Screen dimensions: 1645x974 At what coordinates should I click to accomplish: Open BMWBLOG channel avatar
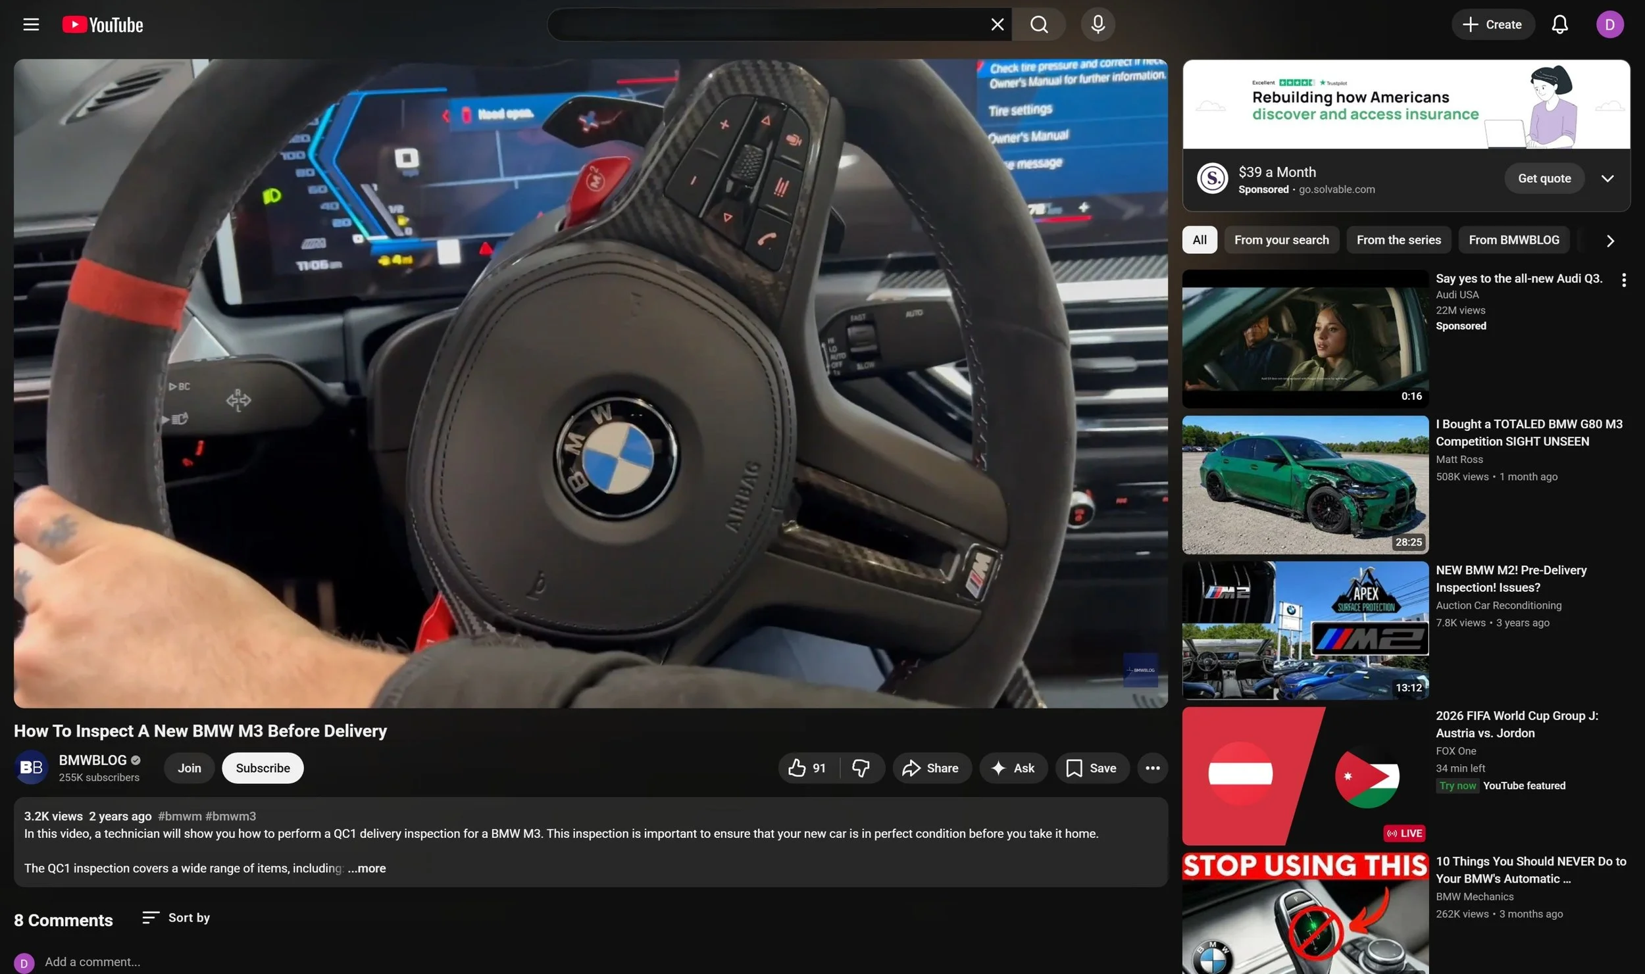31,767
